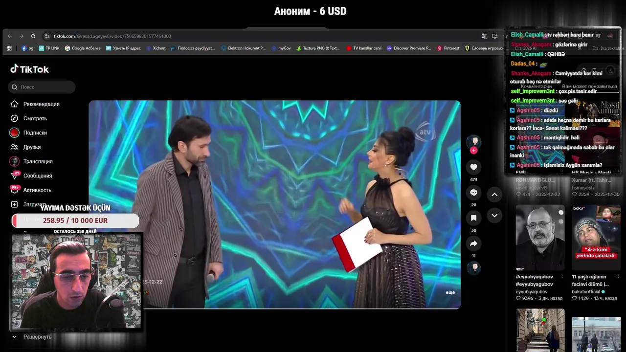This screenshot has height=352, width=626.
Task: Open the Findoc.az bookmark
Action: pos(193,48)
